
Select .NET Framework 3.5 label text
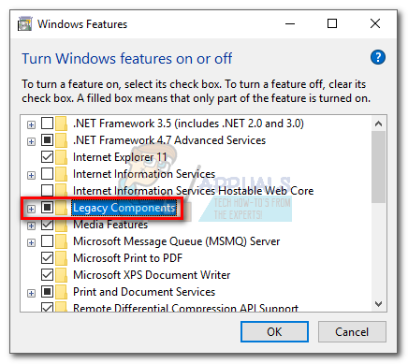[x=188, y=124]
